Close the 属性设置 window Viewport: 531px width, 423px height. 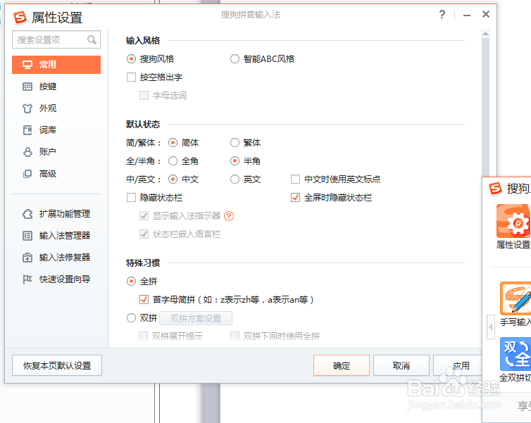pos(486,14)
